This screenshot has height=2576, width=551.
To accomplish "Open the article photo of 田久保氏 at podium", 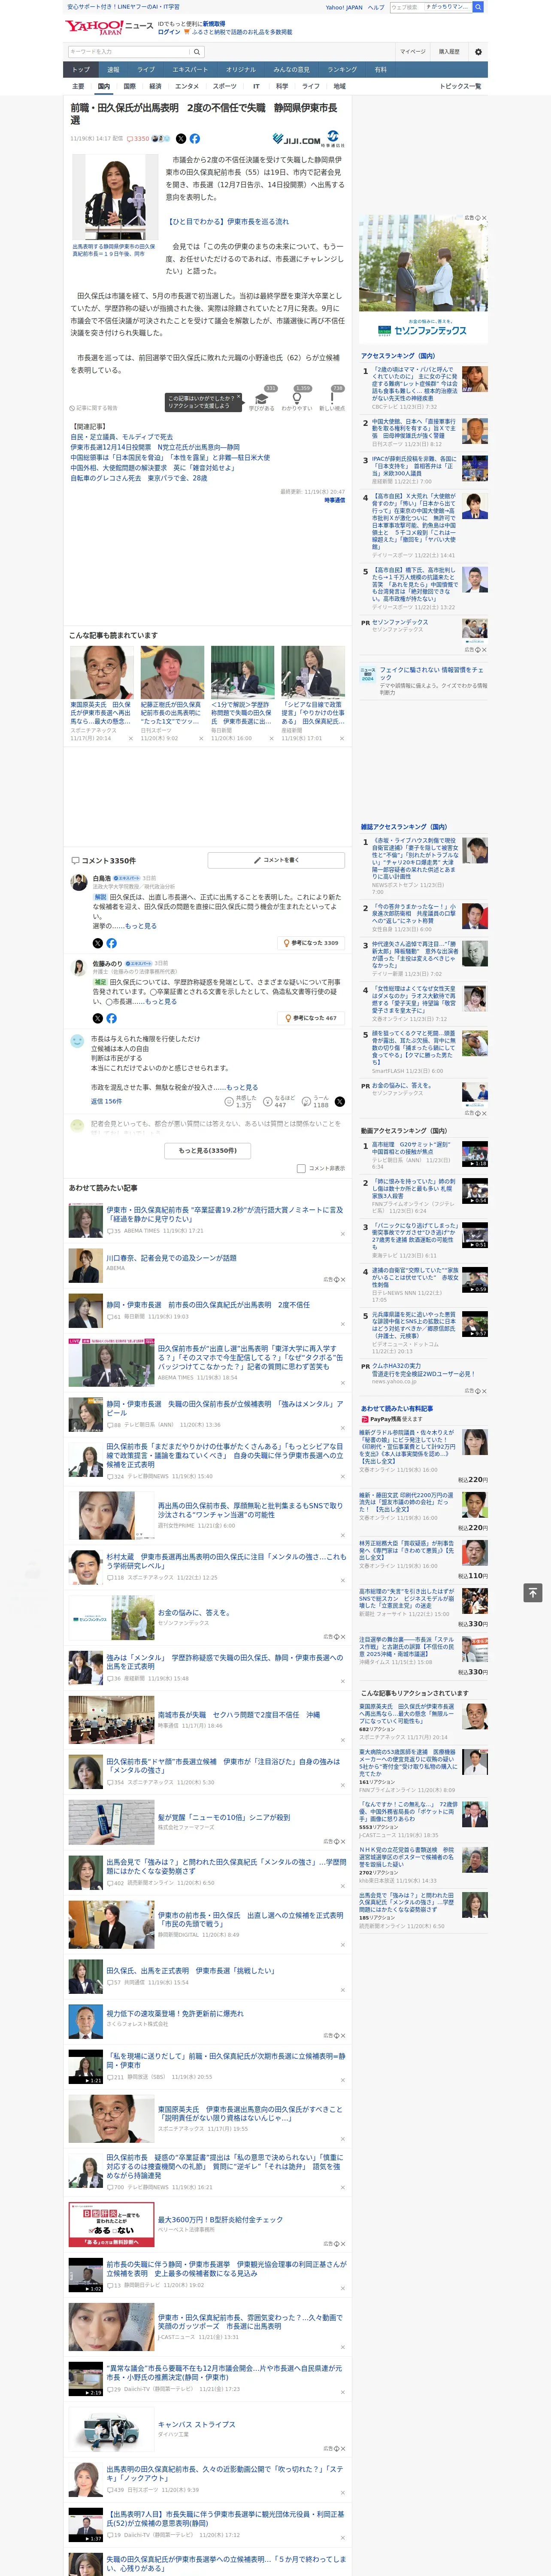I will 115,197.
